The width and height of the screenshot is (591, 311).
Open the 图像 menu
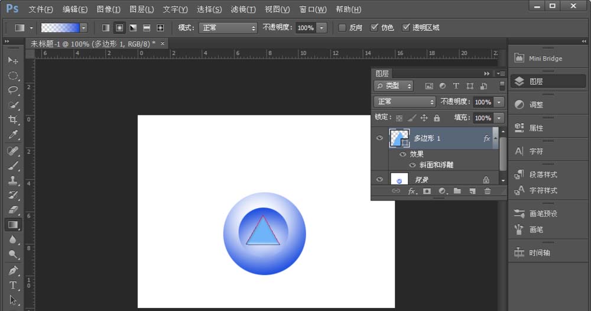coord(108,9)
